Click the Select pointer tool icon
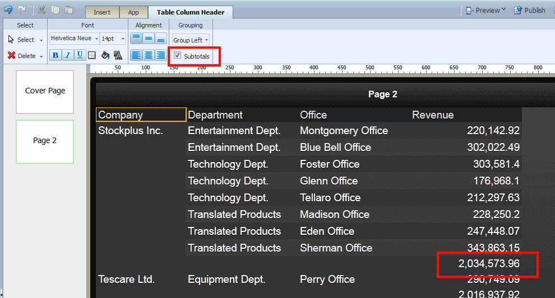 click(11, 39)
